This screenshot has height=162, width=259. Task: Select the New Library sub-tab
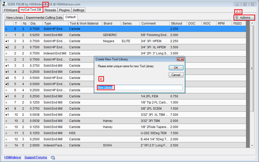[15, 18]
